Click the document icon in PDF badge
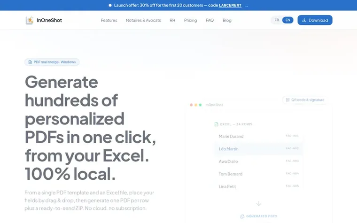The height and width of the screenshot is (223, 357). point(30,62)
